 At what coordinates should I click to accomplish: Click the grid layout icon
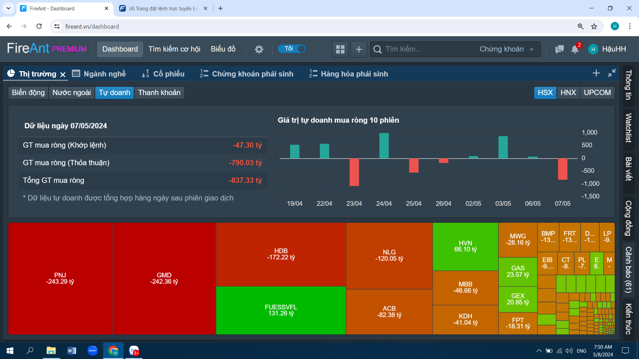340,50
